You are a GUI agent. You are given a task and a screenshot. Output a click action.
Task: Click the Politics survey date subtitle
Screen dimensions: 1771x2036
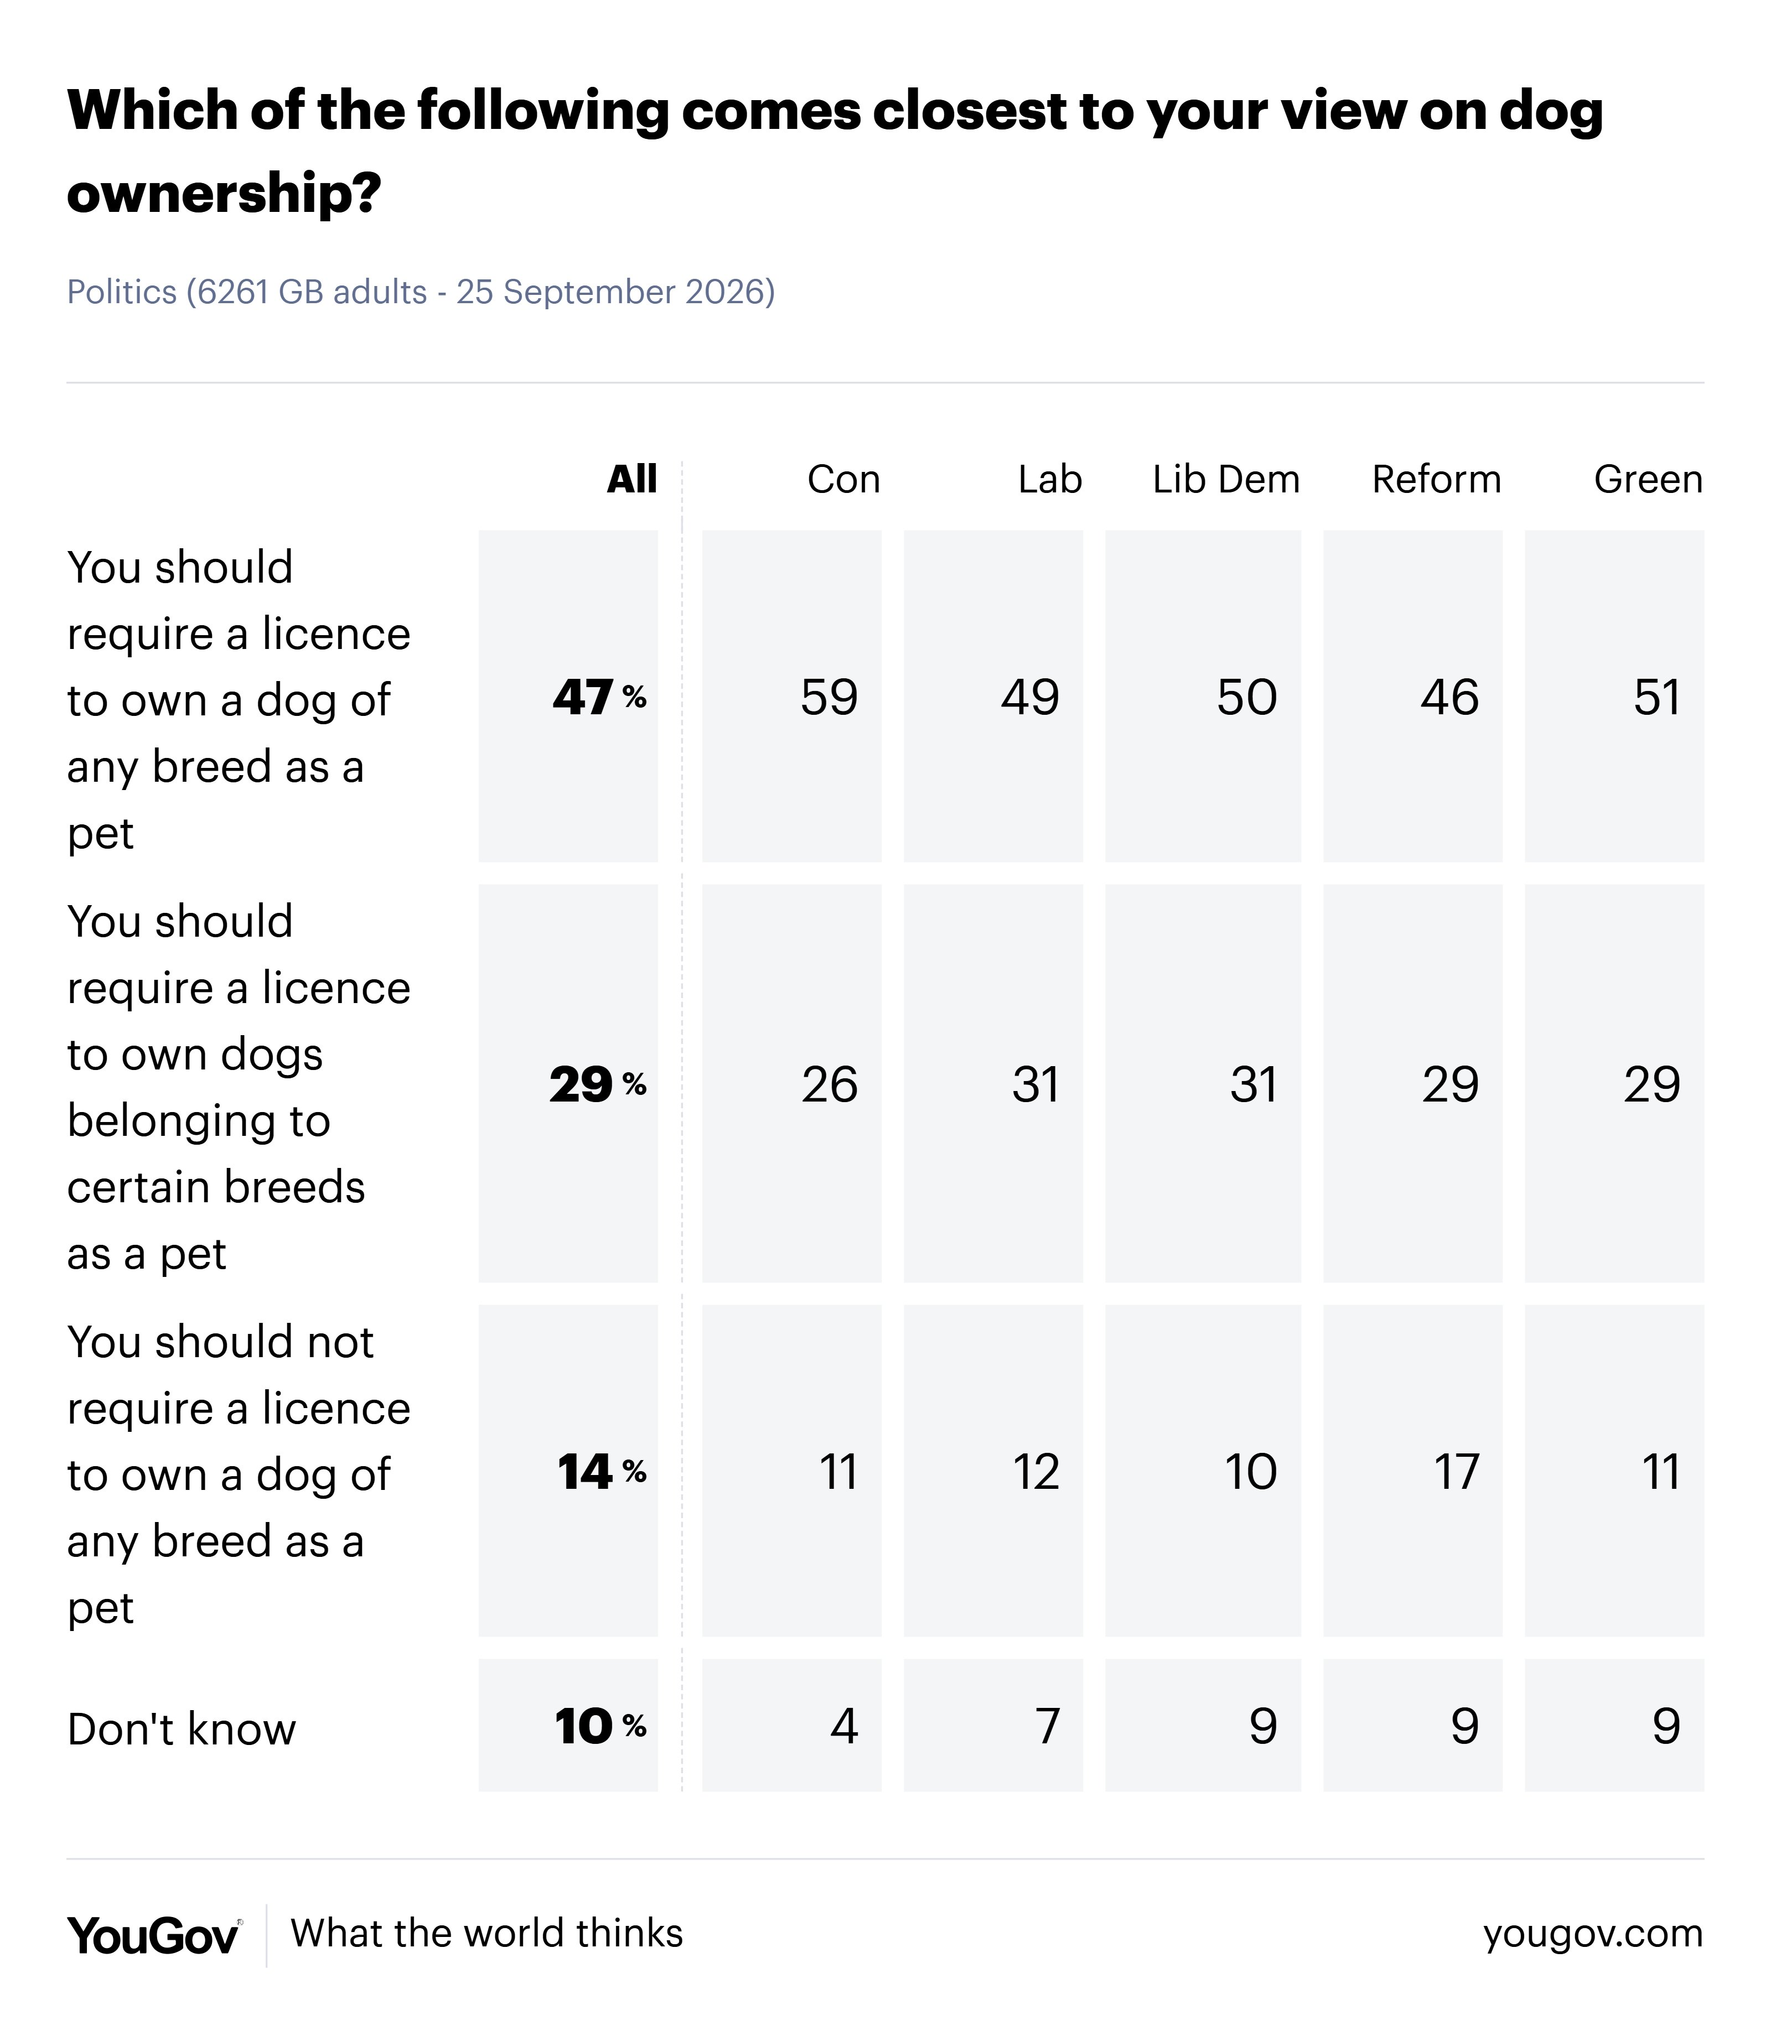[421, 293]
